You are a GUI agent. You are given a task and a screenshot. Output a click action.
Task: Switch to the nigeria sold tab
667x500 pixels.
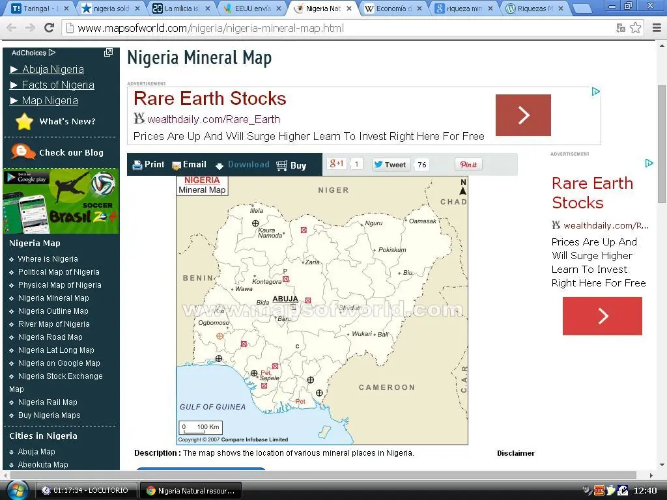[x=111, y=8]
